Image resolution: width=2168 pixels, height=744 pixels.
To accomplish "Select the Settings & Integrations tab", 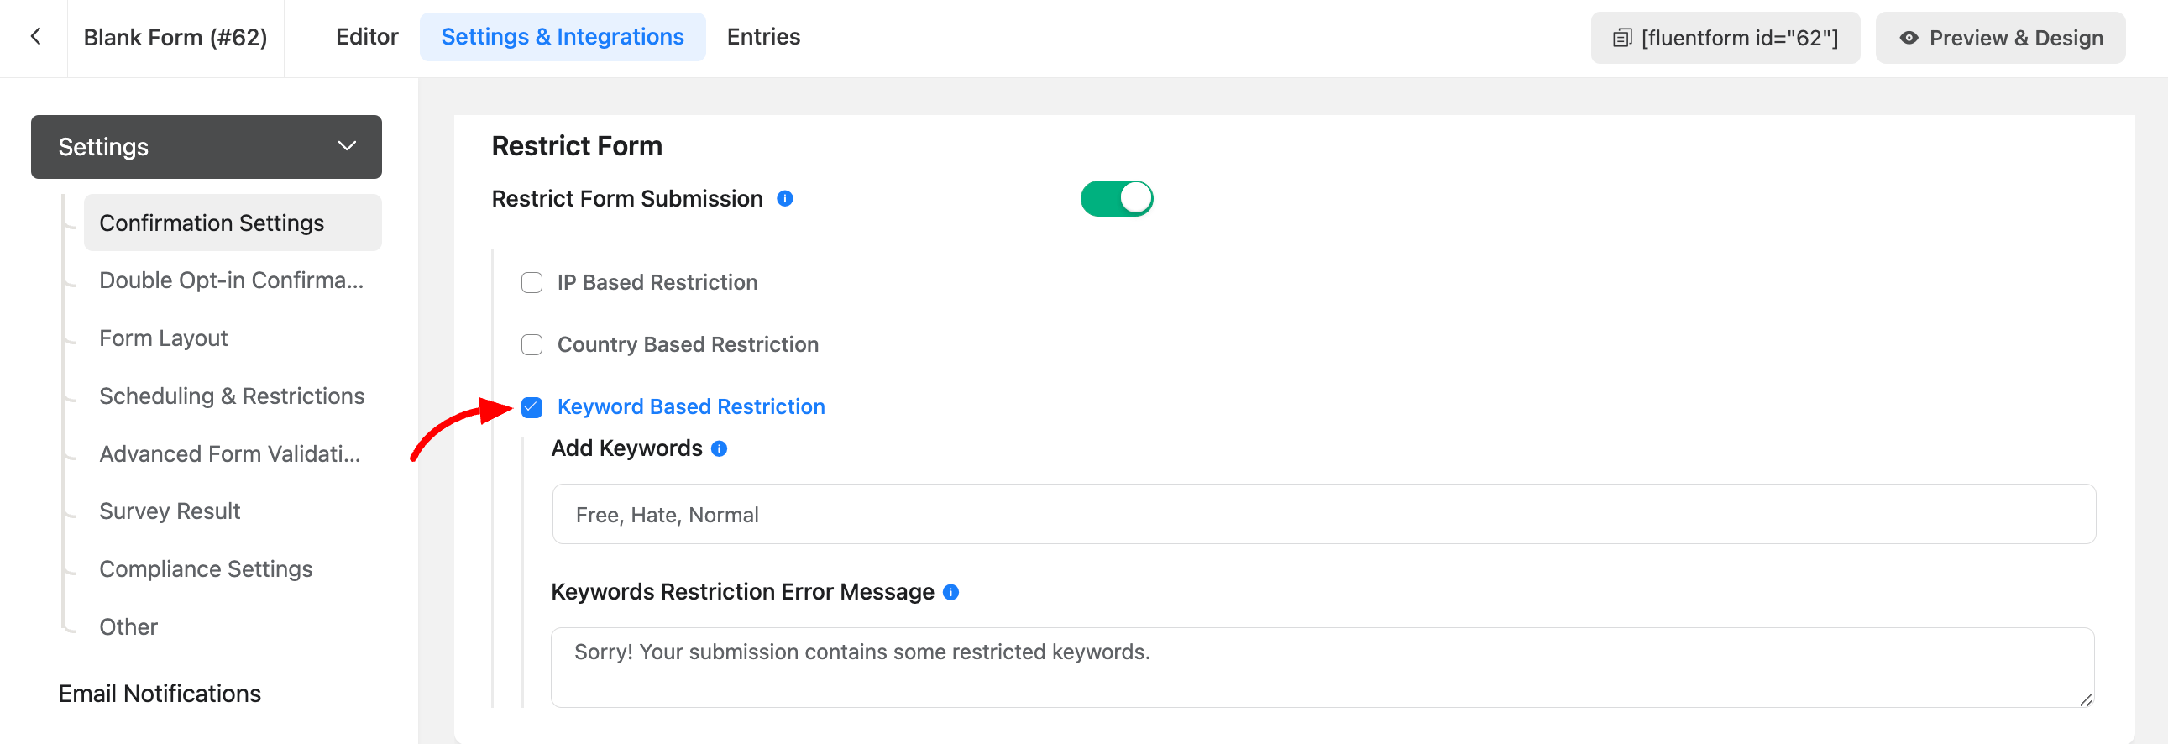I will pos(563,37).
